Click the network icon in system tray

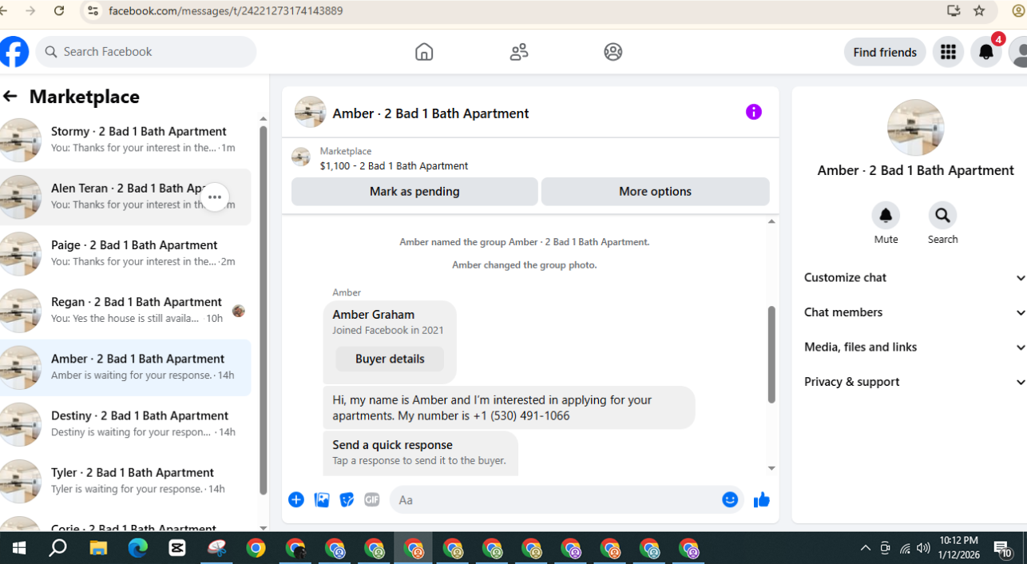click(x=905, y=548)
